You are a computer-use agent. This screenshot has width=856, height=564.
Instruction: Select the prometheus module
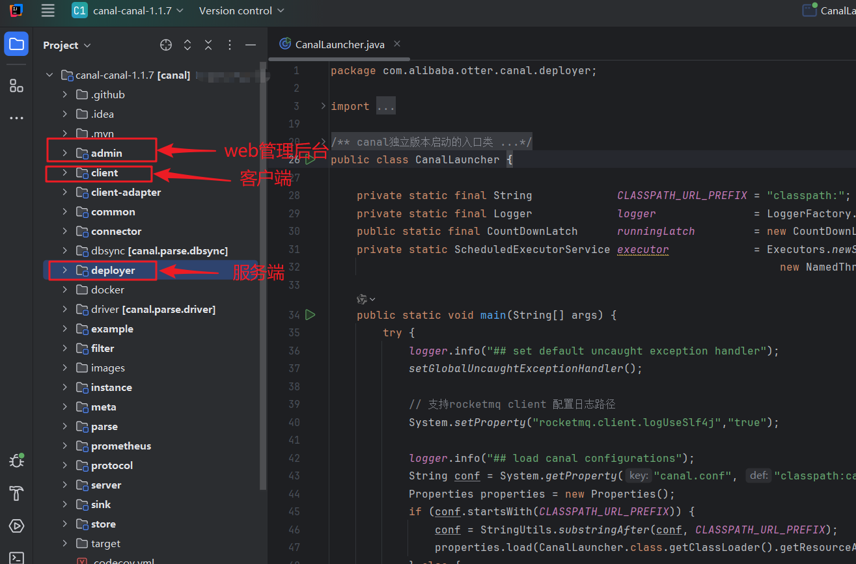121,446
